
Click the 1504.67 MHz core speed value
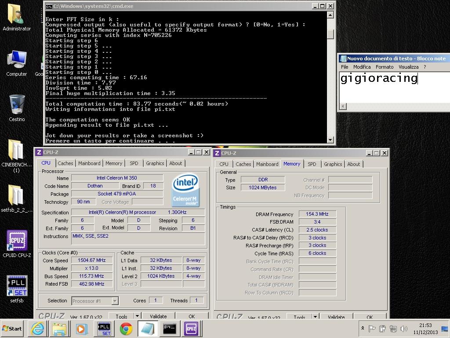coord(92,260)
